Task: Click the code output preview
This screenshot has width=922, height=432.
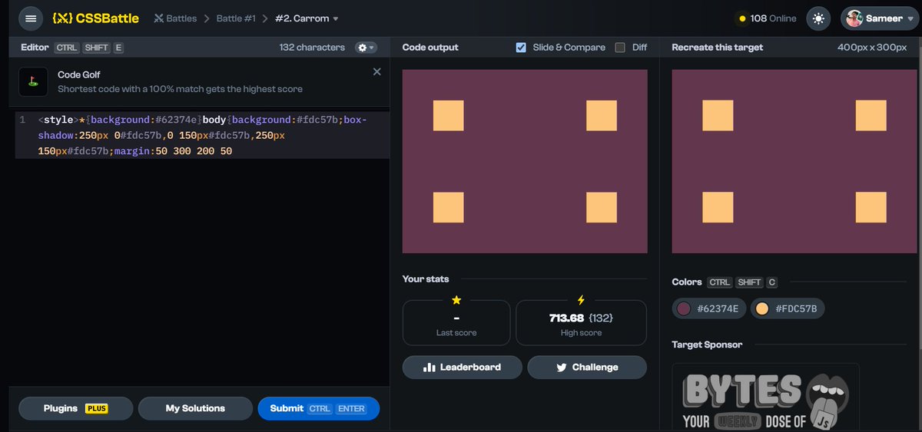Action: click(525, 161)
